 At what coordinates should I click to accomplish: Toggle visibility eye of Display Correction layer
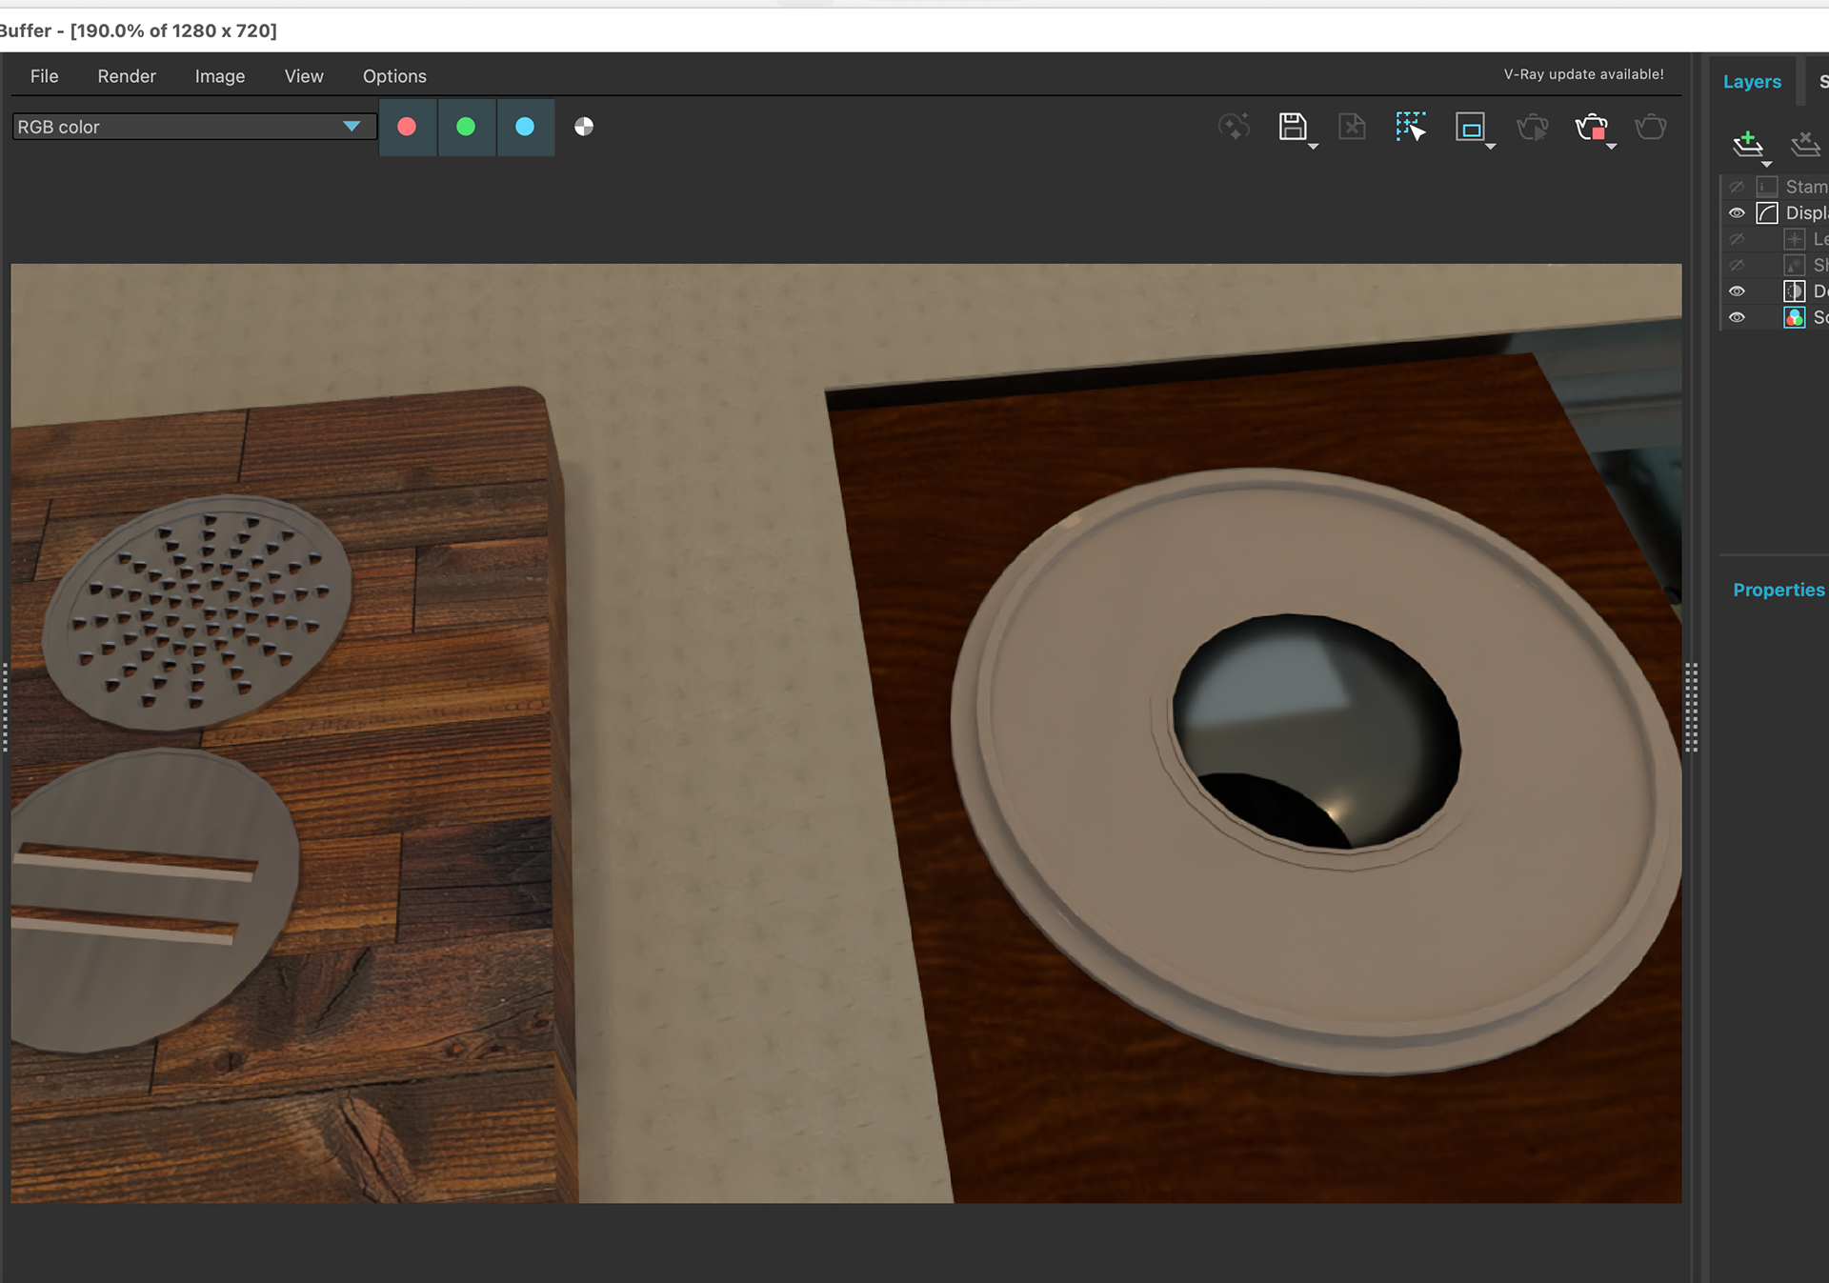pyautogui.click(x=1737, y=213)
